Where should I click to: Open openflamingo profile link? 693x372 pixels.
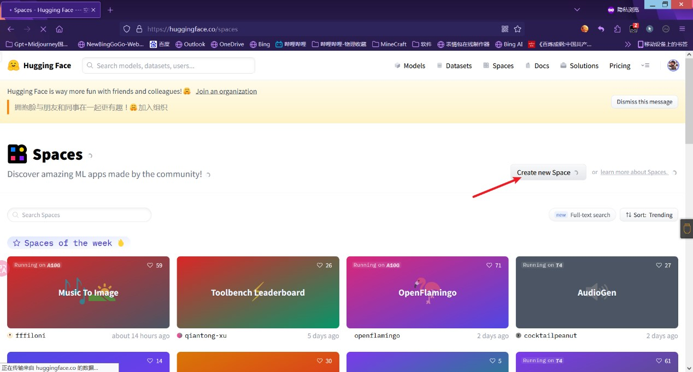click(377, 335)
